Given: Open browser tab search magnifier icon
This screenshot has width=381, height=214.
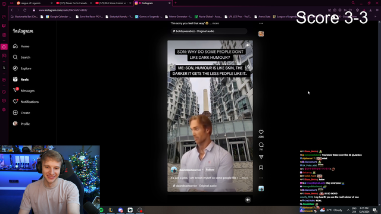Looking at the screenshot, I should tap(353, 3).
